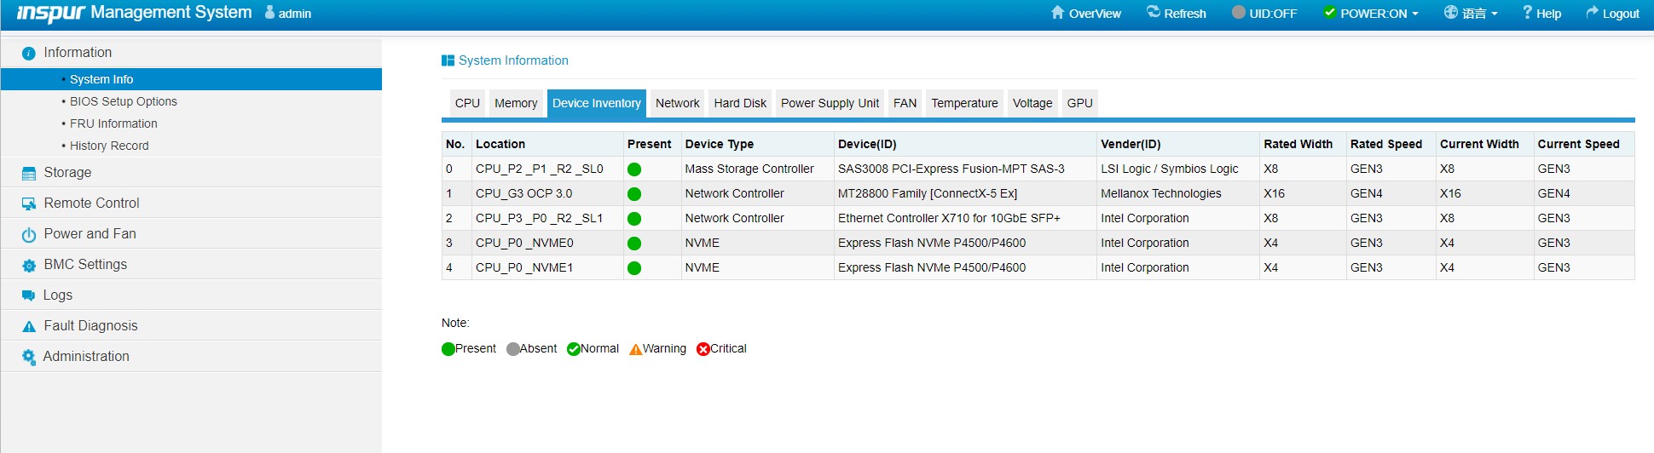Click the Refresh button in header

coord(1177,13)
